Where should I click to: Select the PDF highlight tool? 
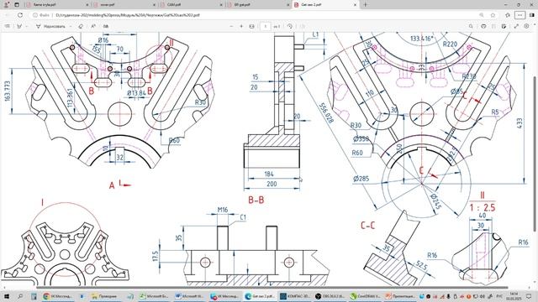click(19, 26)
